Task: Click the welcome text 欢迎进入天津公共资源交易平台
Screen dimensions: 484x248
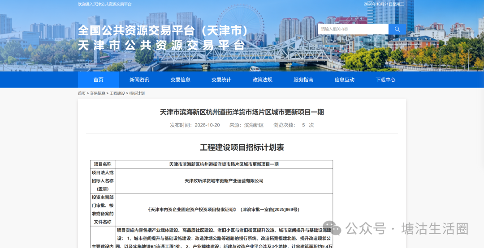Action: [x=105, y=4]
